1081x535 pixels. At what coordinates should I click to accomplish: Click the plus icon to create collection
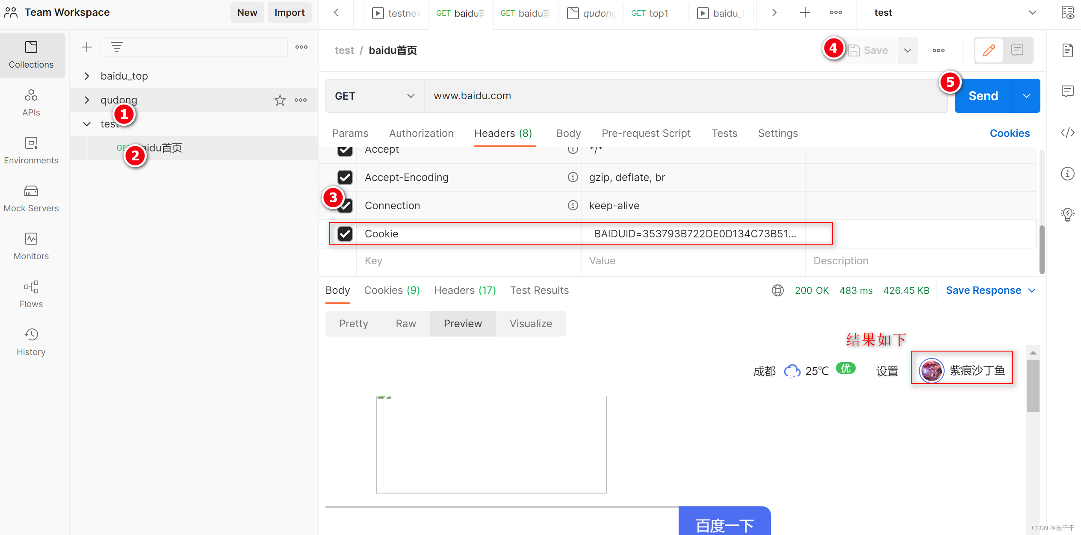point(87,47)
